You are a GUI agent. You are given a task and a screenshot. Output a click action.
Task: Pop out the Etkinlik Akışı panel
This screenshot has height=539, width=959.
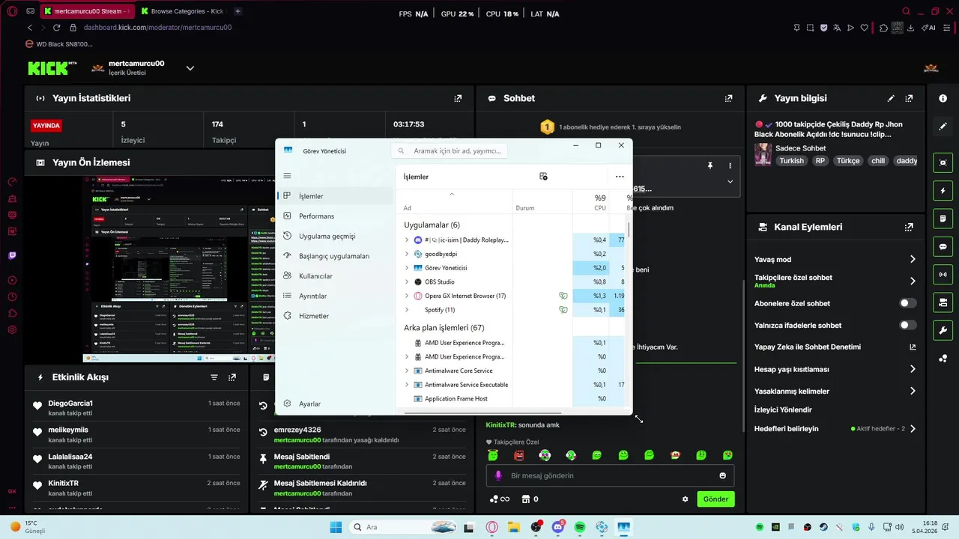click(232, 377)
